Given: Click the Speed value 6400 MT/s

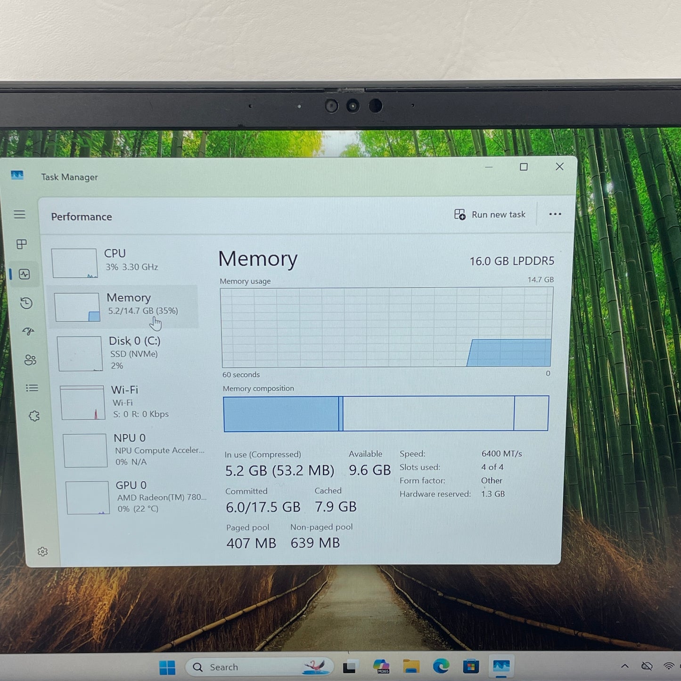Looking at the screenshot, I should point(501,453).
